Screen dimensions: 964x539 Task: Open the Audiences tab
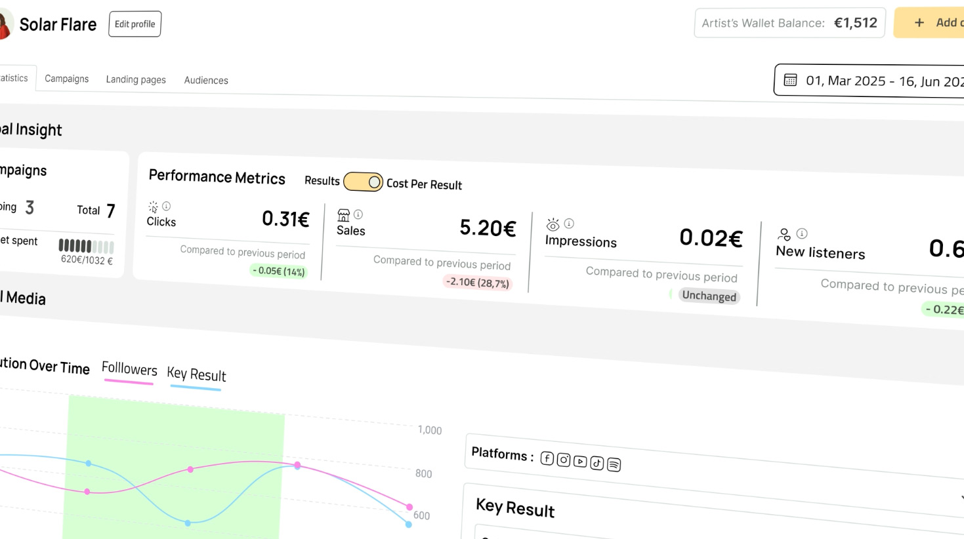point(206,80)
